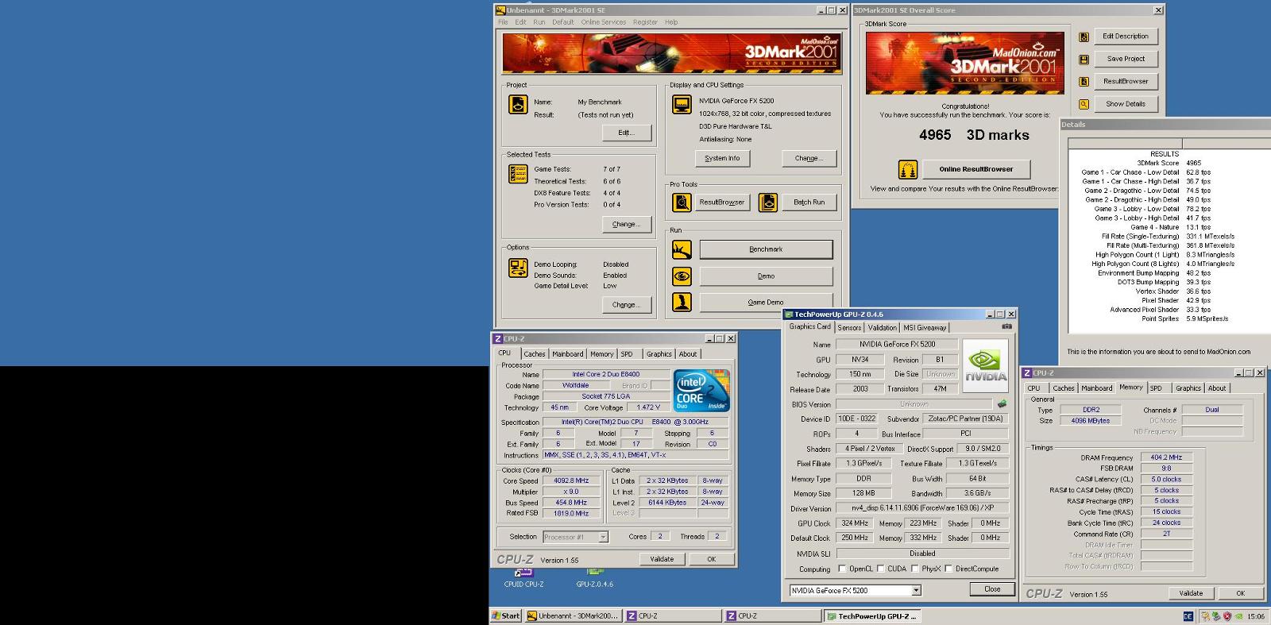Click the ResultBrowser magnifier icon in Pro Tools
This screenshot has height=625, width=1271.
click(x=682, y=203)
